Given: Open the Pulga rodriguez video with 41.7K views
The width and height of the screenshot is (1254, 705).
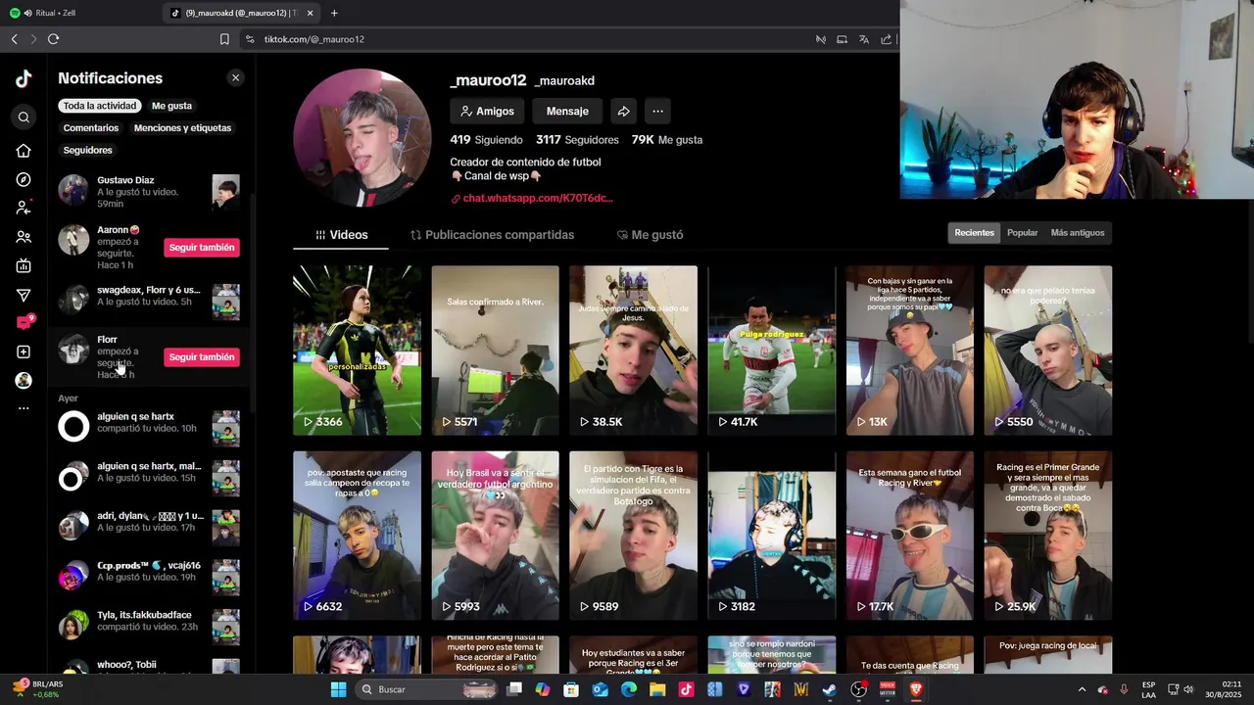Looking at the screenshot, I should point(772,351).
